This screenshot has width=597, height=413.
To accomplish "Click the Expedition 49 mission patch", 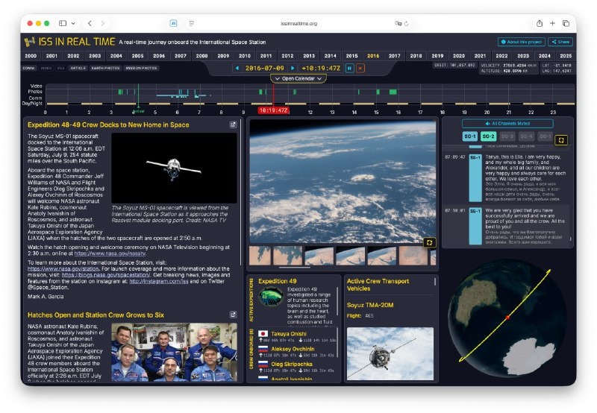I will click(271, 297).
